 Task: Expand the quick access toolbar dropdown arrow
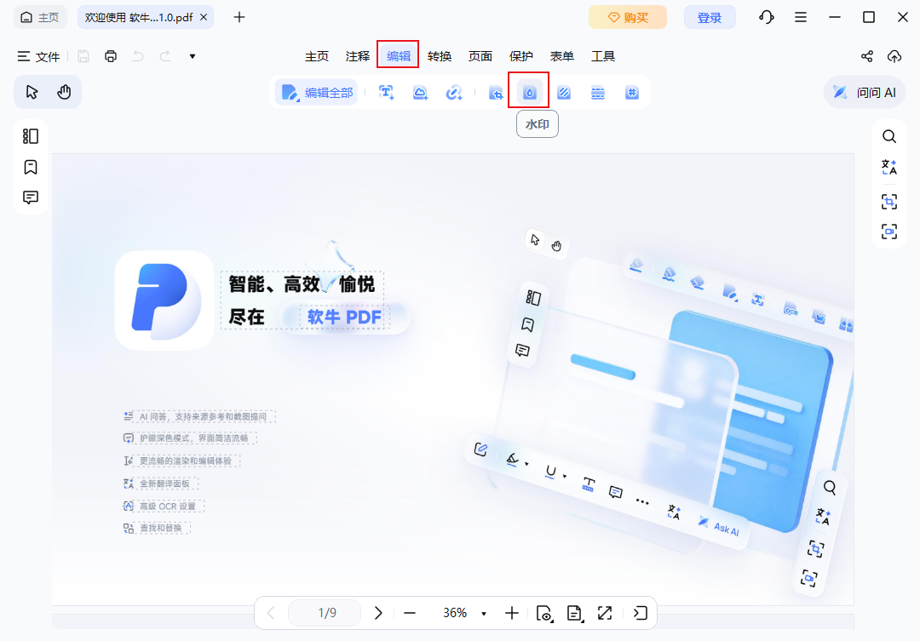[193, 56]
